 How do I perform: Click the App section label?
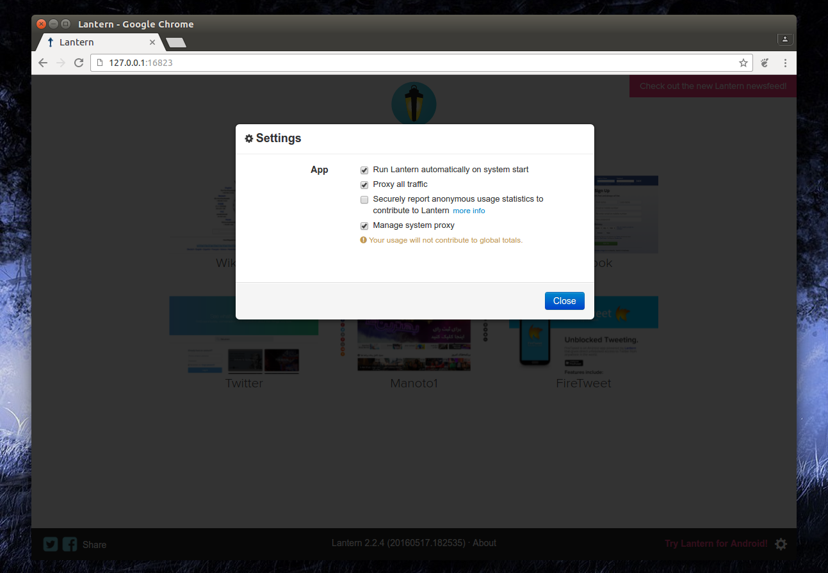point(320,170)
